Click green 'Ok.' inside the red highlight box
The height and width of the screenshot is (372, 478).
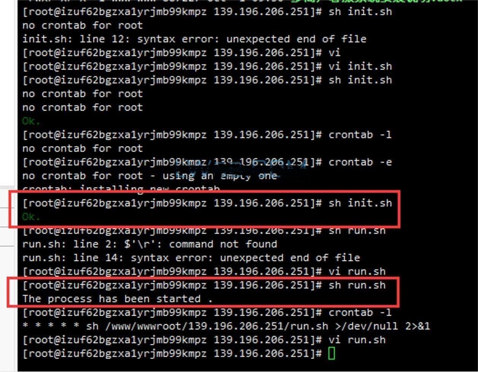(x=31, y=217)
